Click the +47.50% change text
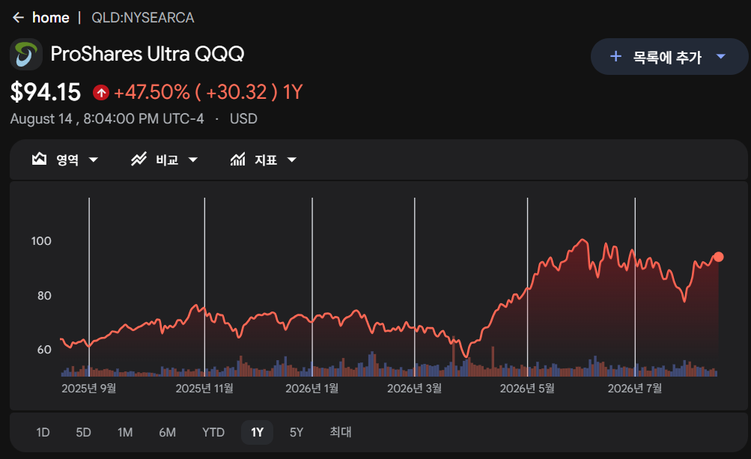The height and width of the screenshot is (459, 751). pyautogui.click(x=152, y=92)
